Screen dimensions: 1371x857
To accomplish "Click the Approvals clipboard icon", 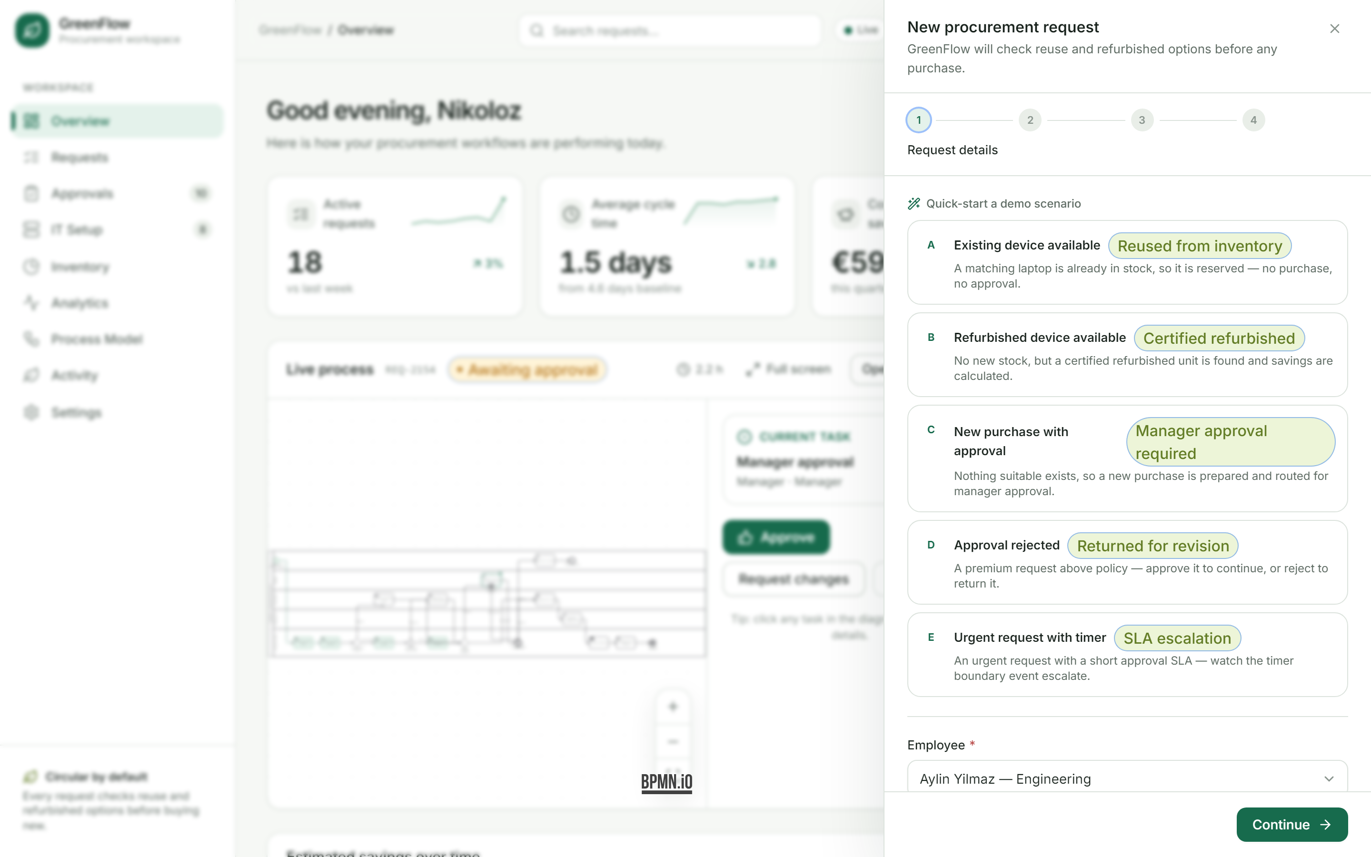I will [x=32, y=193].
